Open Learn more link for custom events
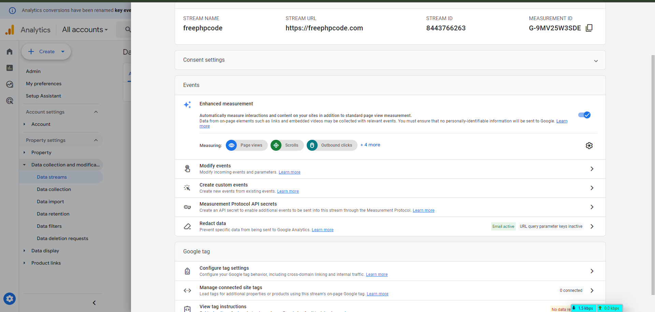The image size is (655, 312). 288,191
